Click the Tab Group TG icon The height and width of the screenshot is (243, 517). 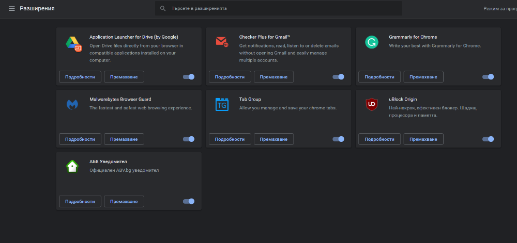[222, 104]
